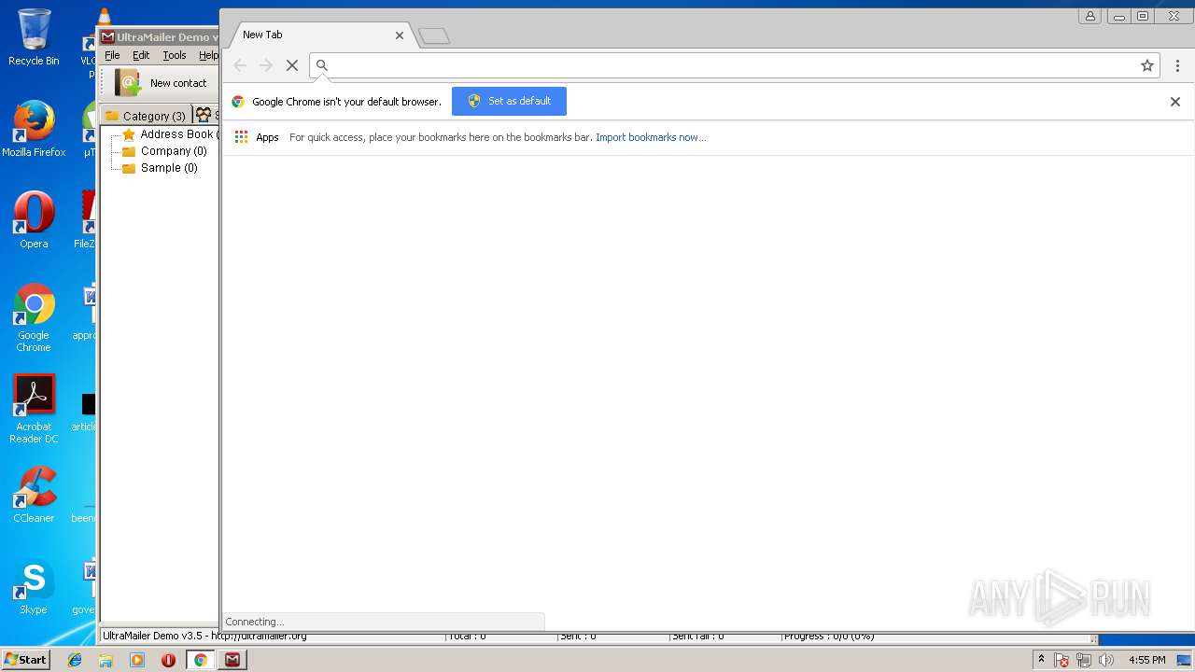Viewport: 1195px width, 672px height.
Task: Open Google Chrome desktop shortcut
Action: point(34,317)
